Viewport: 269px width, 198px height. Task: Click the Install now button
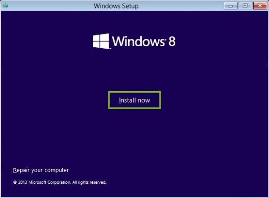click(134, 100)
